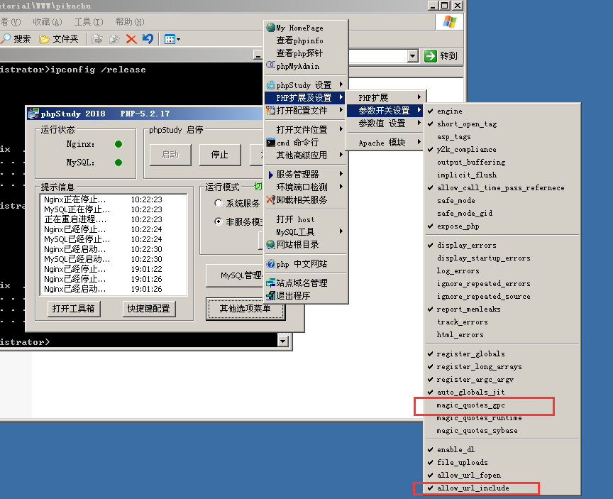Click the 打开工具箱 button
613x499 pixels.
click(x=73, y=309)
